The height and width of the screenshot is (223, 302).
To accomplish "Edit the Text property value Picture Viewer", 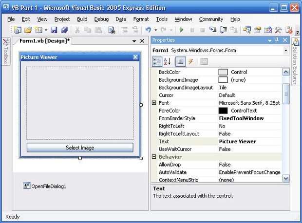I will (250, 141).
